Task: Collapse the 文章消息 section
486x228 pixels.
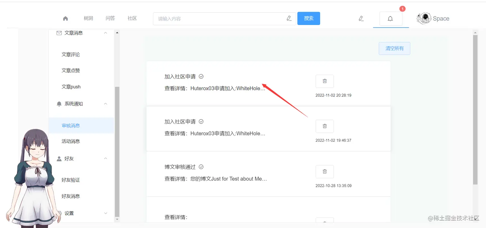Action: tap(105, 32)
